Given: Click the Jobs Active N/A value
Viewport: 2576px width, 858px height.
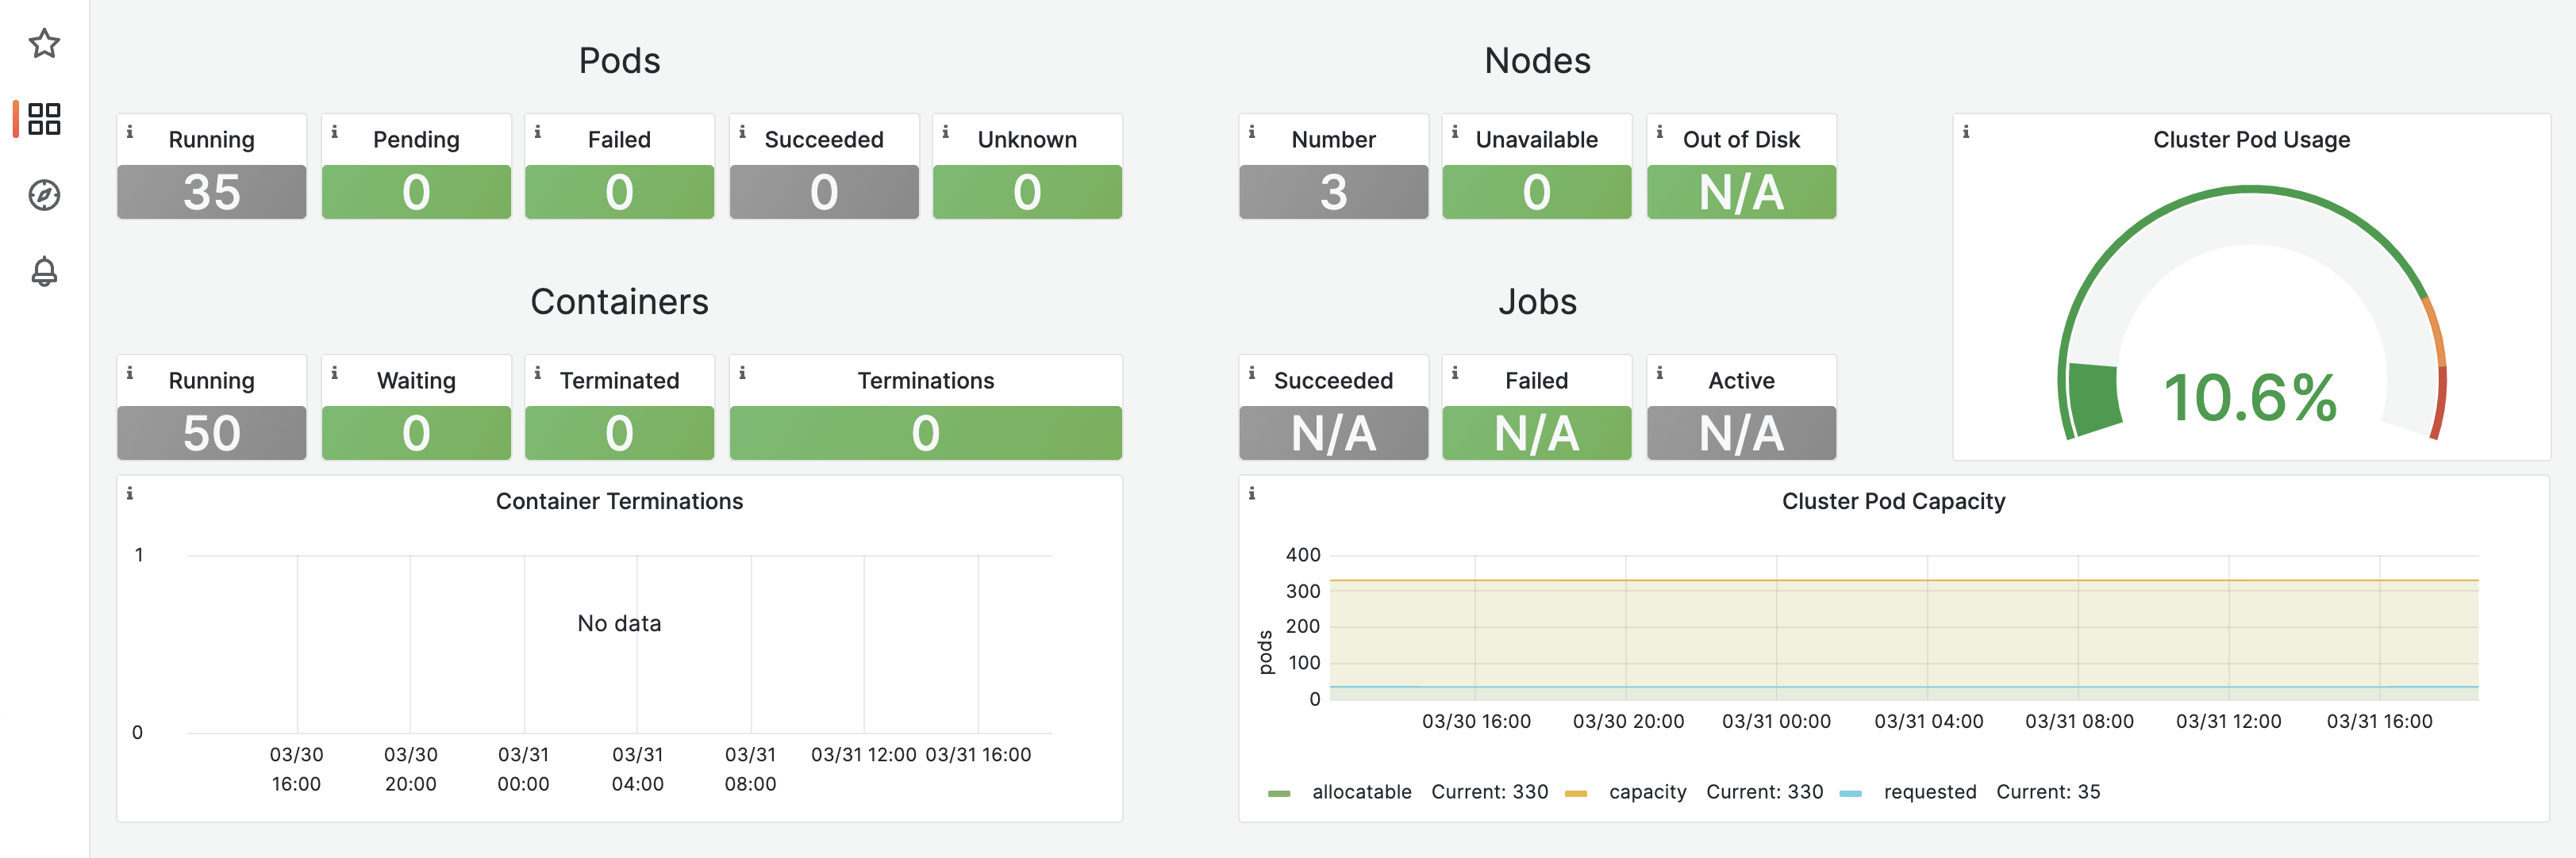Looking at the screenshot, I should [x=1741, y=432].
